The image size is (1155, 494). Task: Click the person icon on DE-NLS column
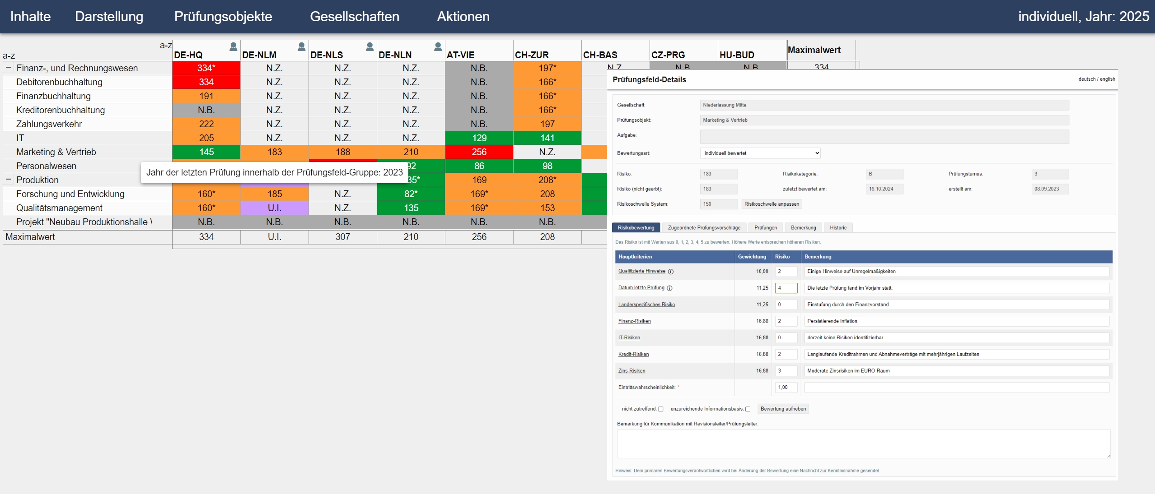(369, 46)
